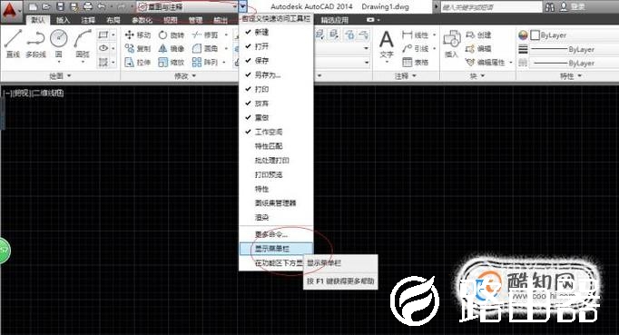Switch to the 参数化 ribbon tab
This screenshot has height=335, width=619.
pos(142,20)
